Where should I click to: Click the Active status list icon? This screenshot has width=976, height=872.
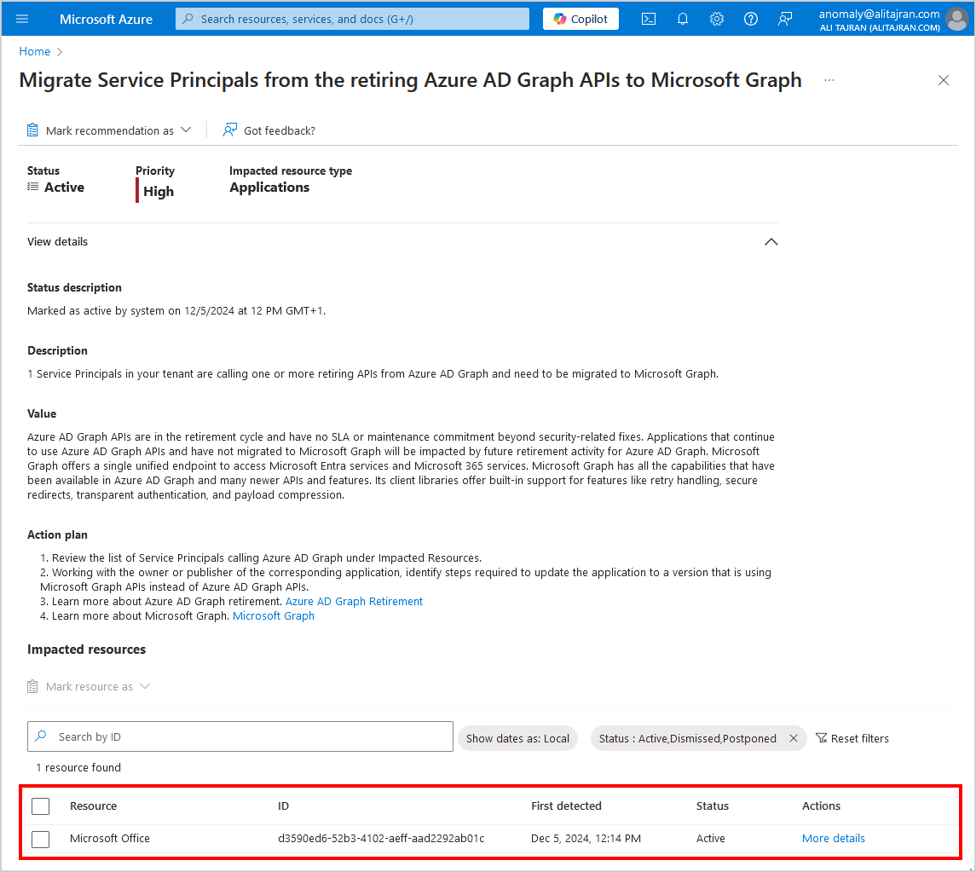[x=33, y=187]
